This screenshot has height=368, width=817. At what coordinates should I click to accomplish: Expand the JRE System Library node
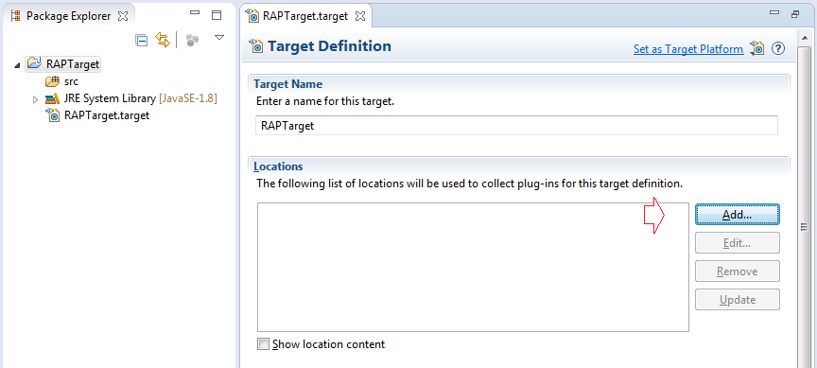click(x=35, y=99)
